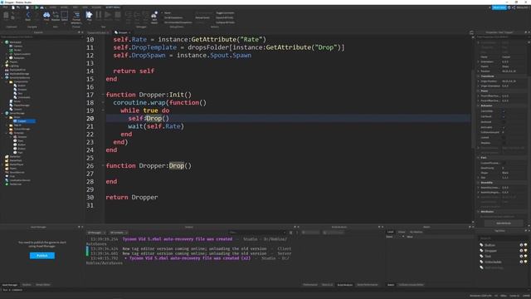Toggle the CustomPhysicalProperties checkbox

tap(504, 163)
